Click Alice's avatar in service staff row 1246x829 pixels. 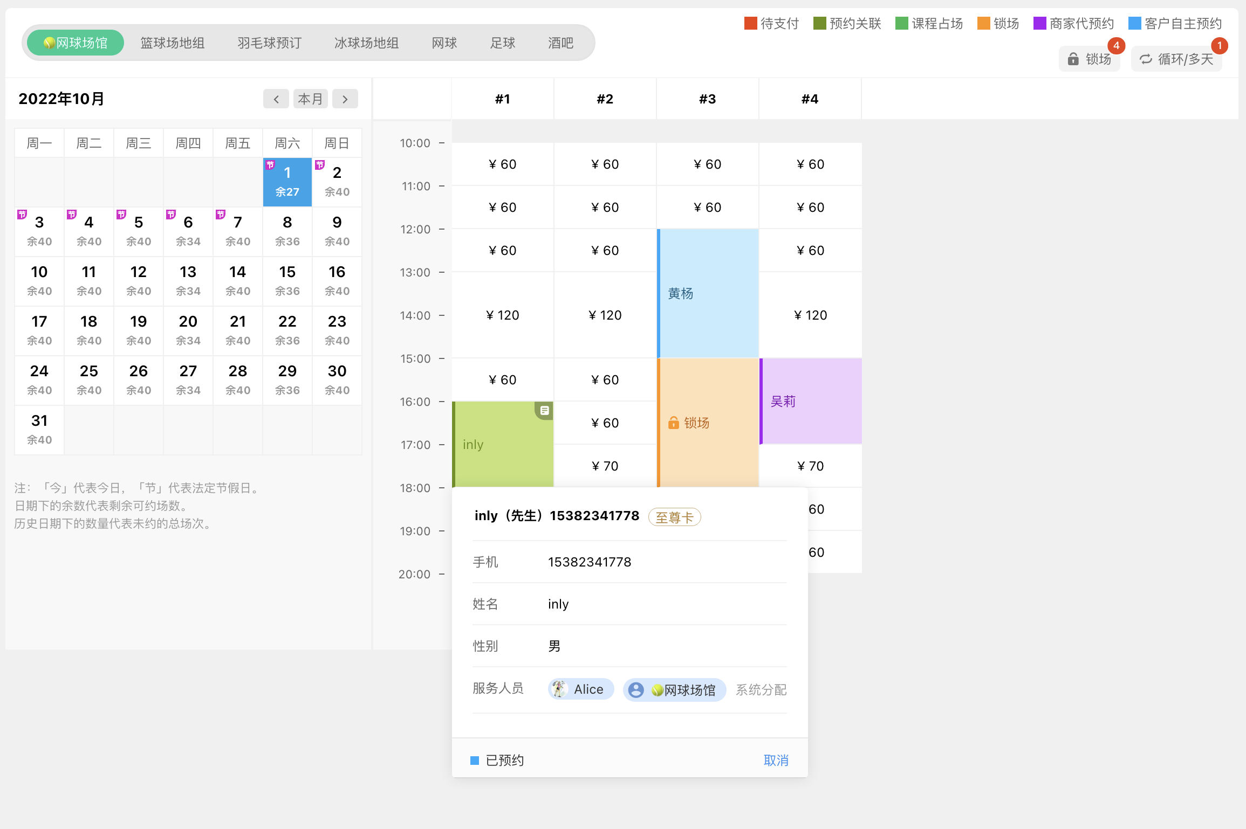560,689
